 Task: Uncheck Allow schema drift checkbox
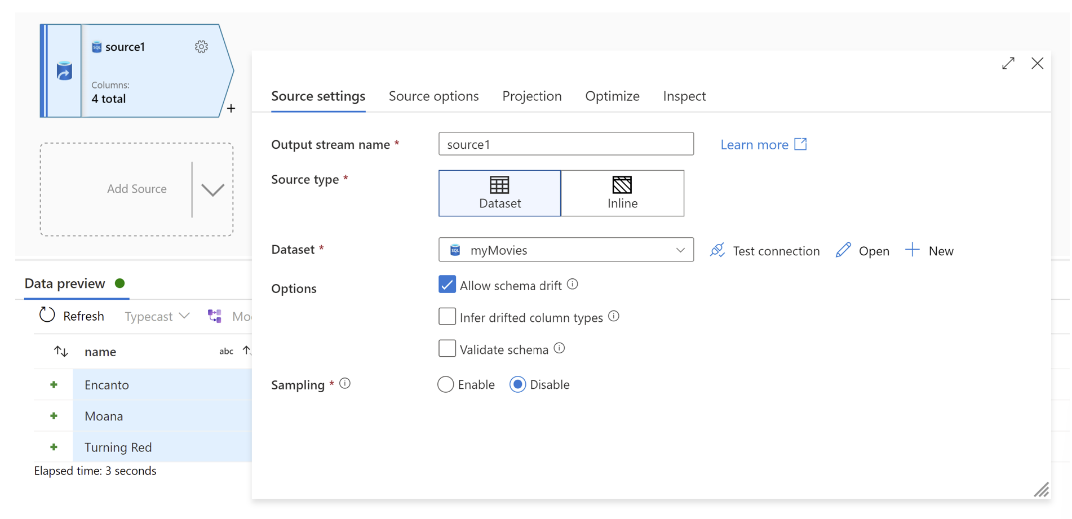(447, 285)
